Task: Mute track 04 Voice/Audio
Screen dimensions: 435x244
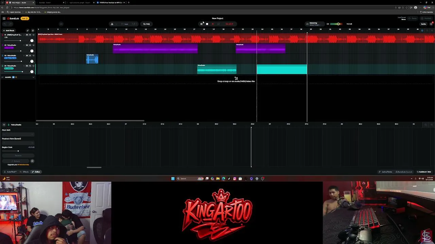Action: click(28, 66)
